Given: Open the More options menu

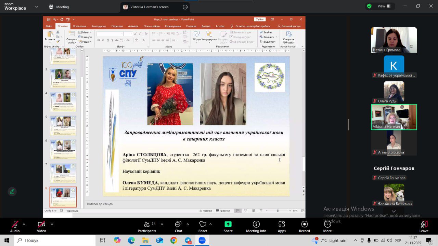Looking at the screenshot, I should point(327,226).
